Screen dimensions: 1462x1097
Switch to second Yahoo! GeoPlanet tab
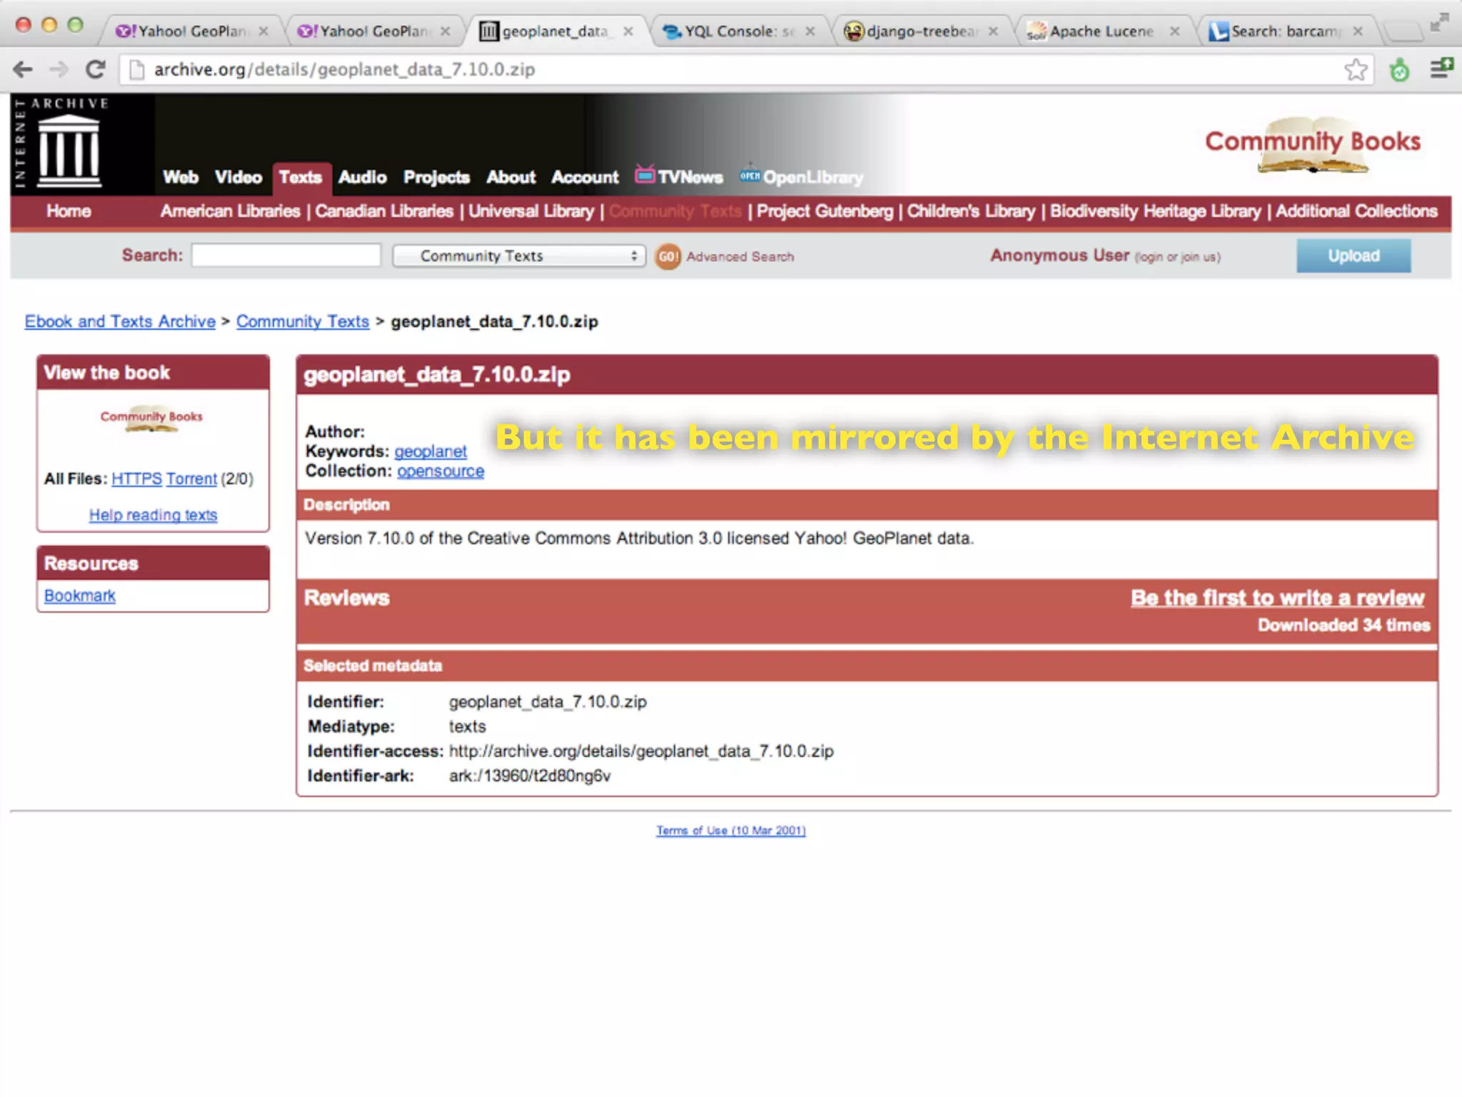click(x=373, y=31)
